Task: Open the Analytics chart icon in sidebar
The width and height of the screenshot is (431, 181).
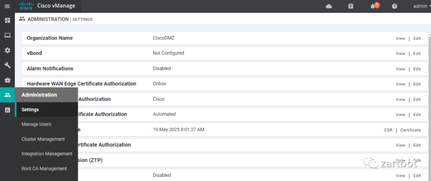Action: pyautogui.click(x=7, y=110)
